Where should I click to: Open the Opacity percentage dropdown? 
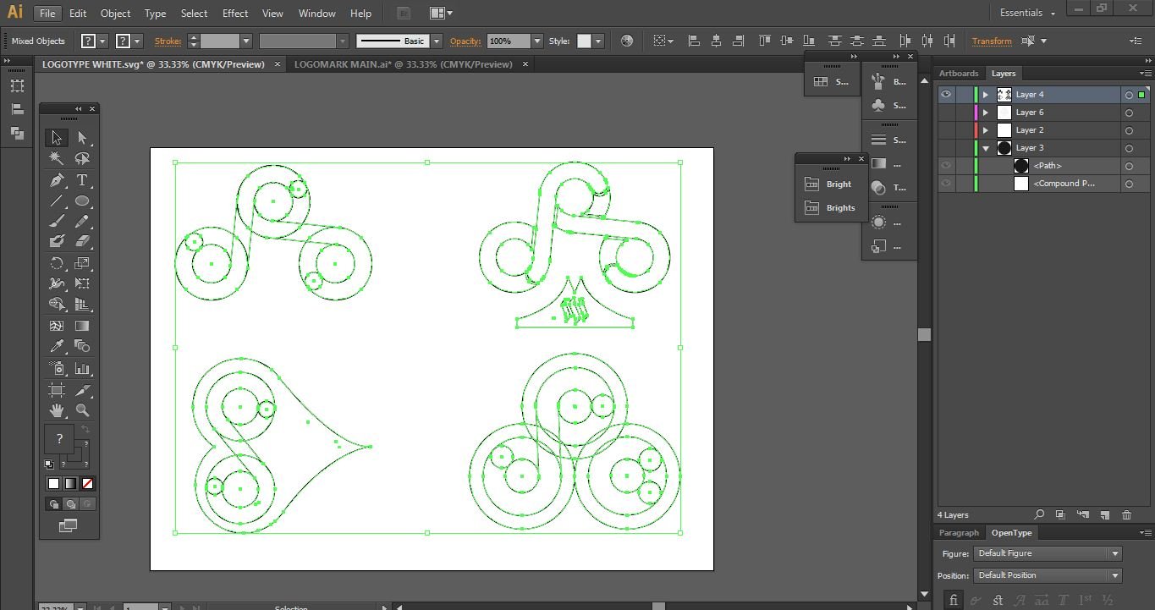tap(536, 41)
